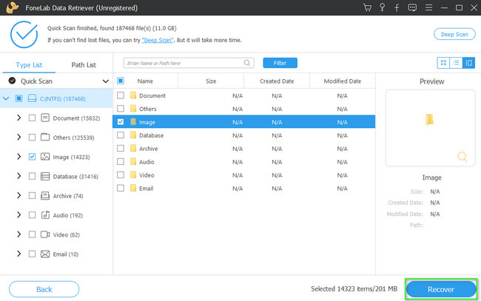Click the C: drive icon in tree
The image size is (481, 301).
click(33, 98)
